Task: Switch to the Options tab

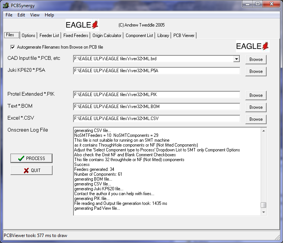Action: (x=28, y=36)
